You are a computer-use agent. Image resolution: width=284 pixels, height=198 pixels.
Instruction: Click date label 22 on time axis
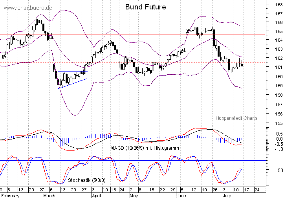(162, 190)
